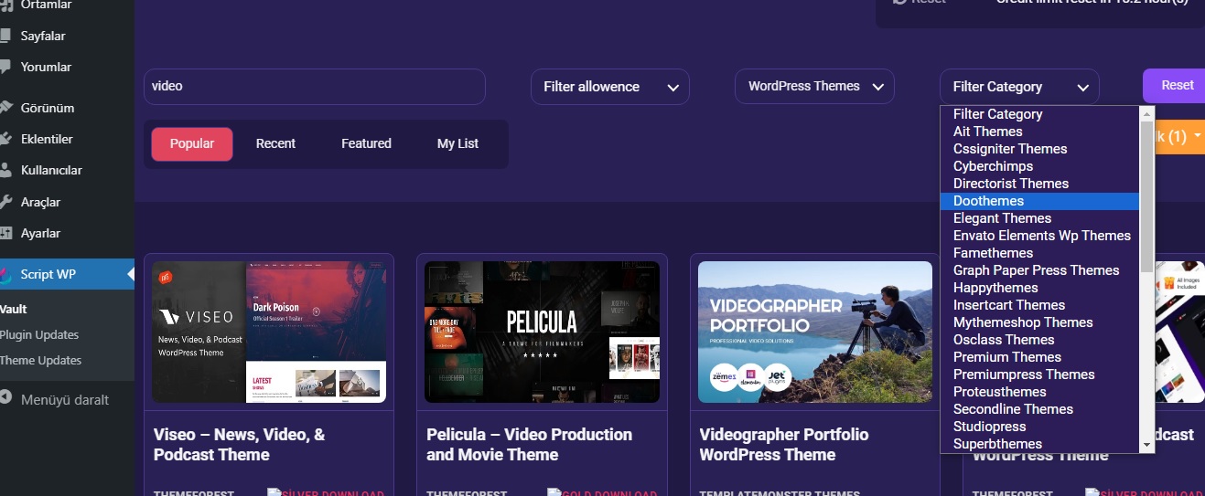Choose Famethemes option
1205x496 pixels.
click(x=1039, y=253)
